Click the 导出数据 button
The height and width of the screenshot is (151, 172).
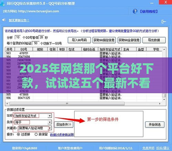pos(154,40)
